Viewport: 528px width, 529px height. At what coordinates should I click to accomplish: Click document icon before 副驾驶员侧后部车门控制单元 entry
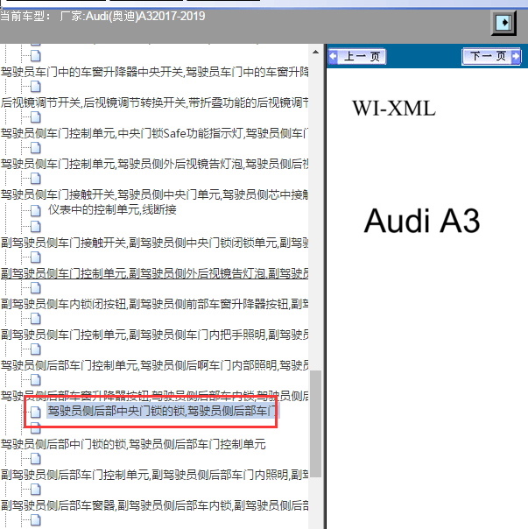(35, 459)
